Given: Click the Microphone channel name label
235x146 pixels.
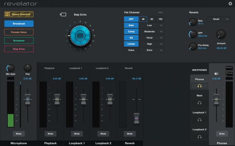Looking at the screenshot, I should 19,143.
